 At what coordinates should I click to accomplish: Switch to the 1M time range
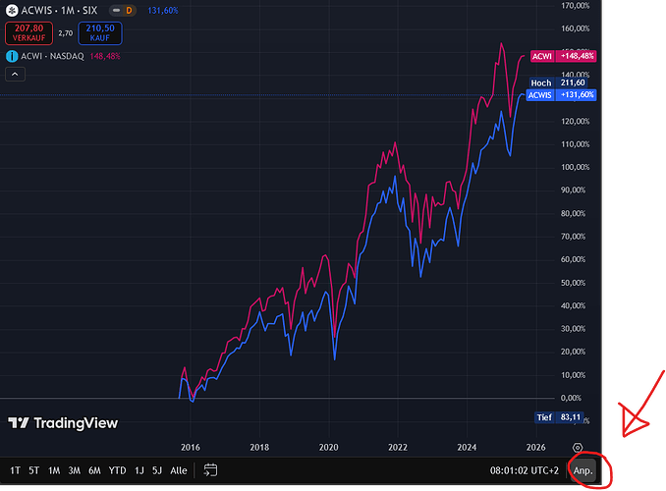[x=54, y=470]
